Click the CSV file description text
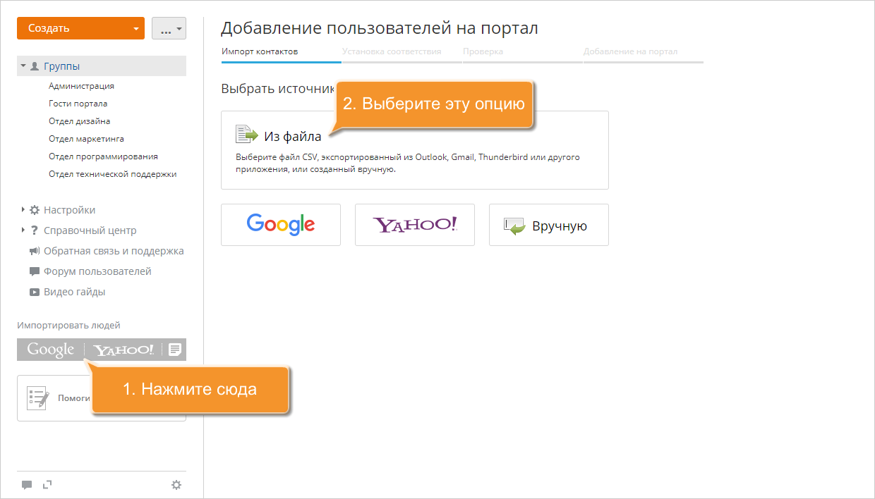This screenshot has height=499, width=875. [x=408, y=164]
